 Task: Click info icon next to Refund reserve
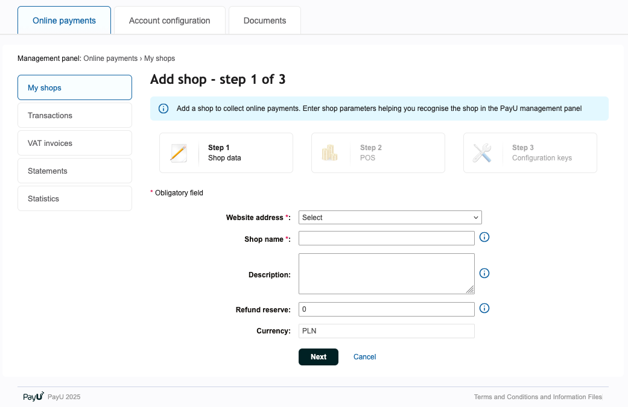pyautogui.click(x=484, y=309)
